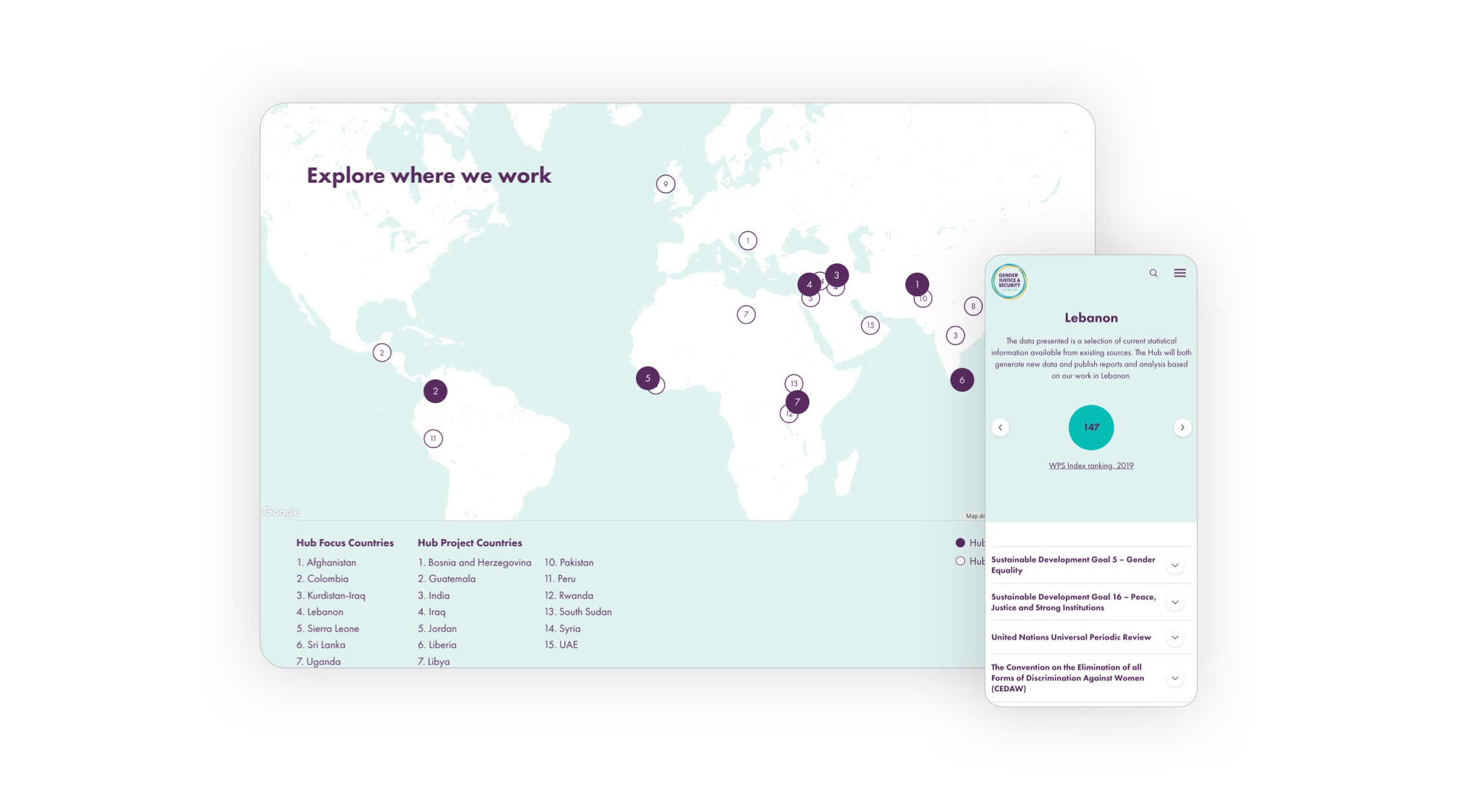Viewport: 1458px width, 810px height.
Task: Click outlined marker 7 for Libya
Action: point(746,315)
